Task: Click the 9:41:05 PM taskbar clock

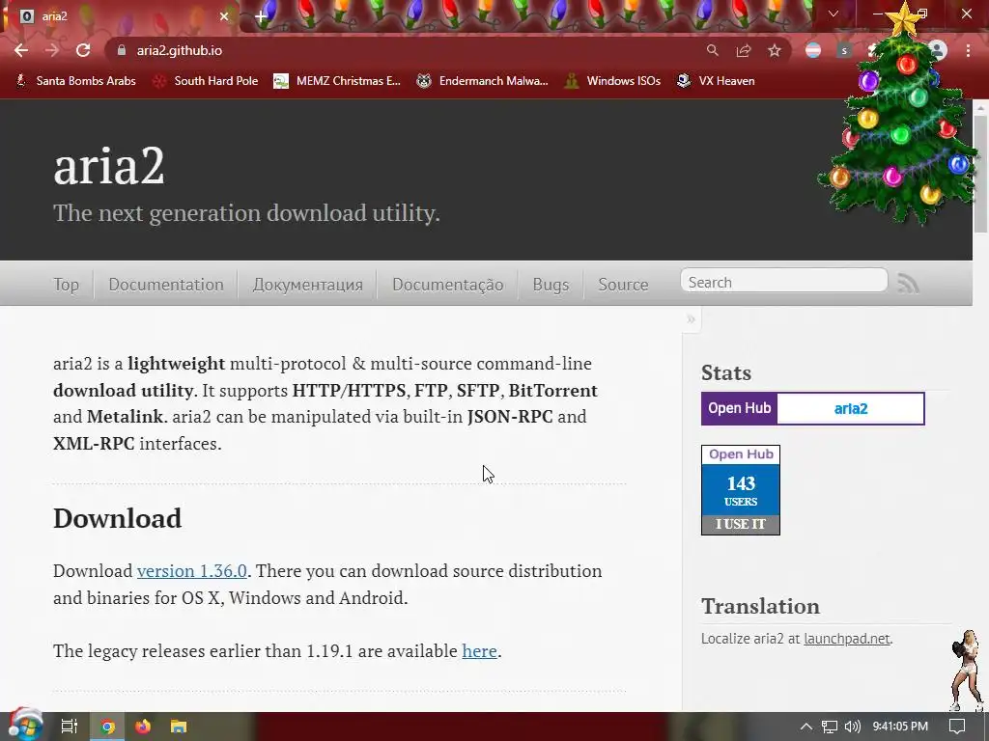Action: click(x=900, y=727)
